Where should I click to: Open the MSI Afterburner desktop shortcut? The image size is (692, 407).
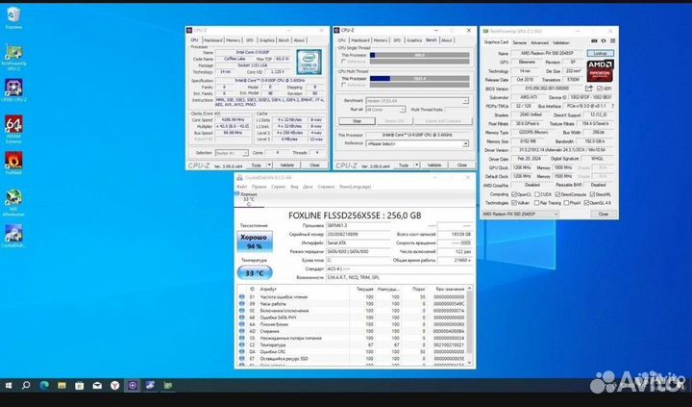[x=13, y=202]
